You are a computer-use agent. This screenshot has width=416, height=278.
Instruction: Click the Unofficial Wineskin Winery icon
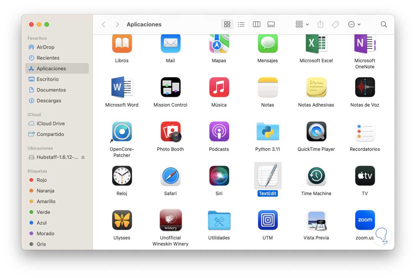(170, 220)
